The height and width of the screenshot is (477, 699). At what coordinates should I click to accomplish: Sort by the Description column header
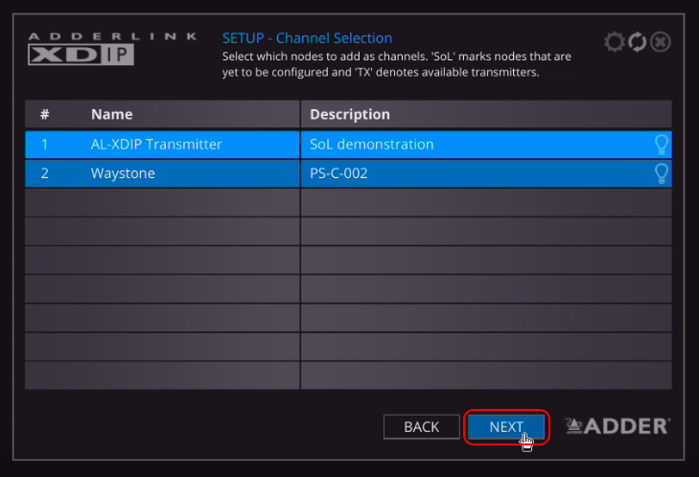click(x=350, y=114)
